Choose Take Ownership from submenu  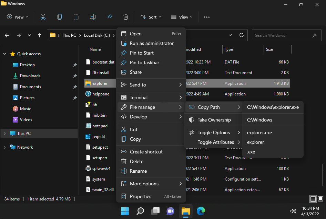point(214,120)
